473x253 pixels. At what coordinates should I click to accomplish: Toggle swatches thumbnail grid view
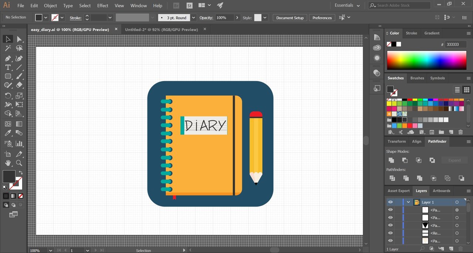466,89
